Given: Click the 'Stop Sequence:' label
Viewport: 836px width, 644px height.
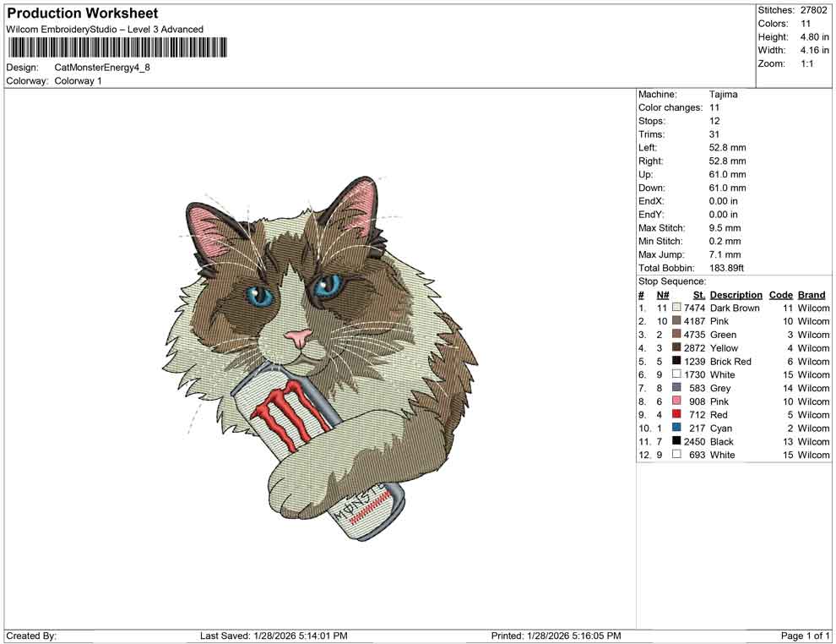Looking at the screenshot, I should pos(672,281).
